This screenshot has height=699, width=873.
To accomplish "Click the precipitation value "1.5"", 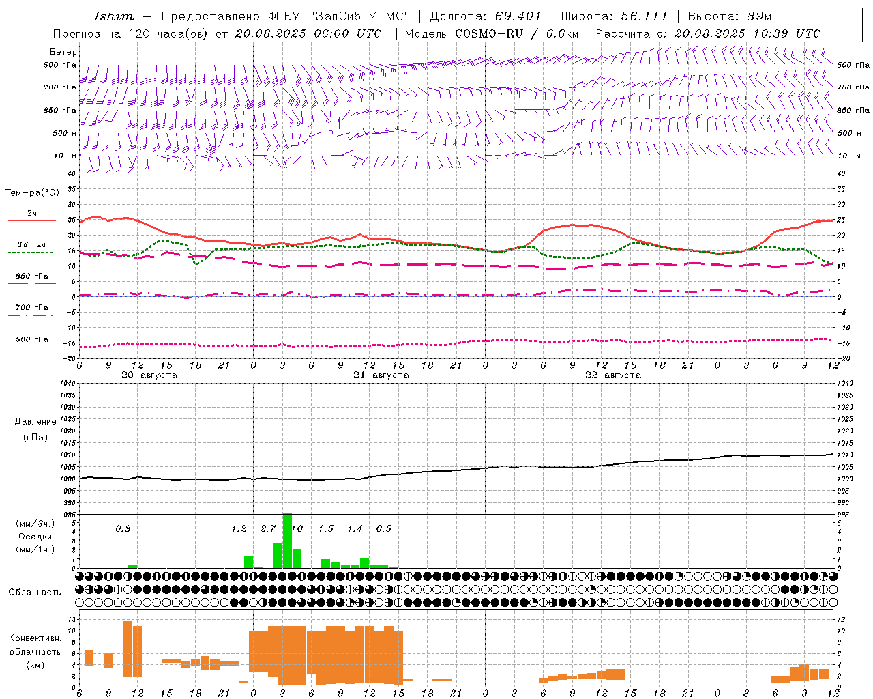I will point(326,528).
